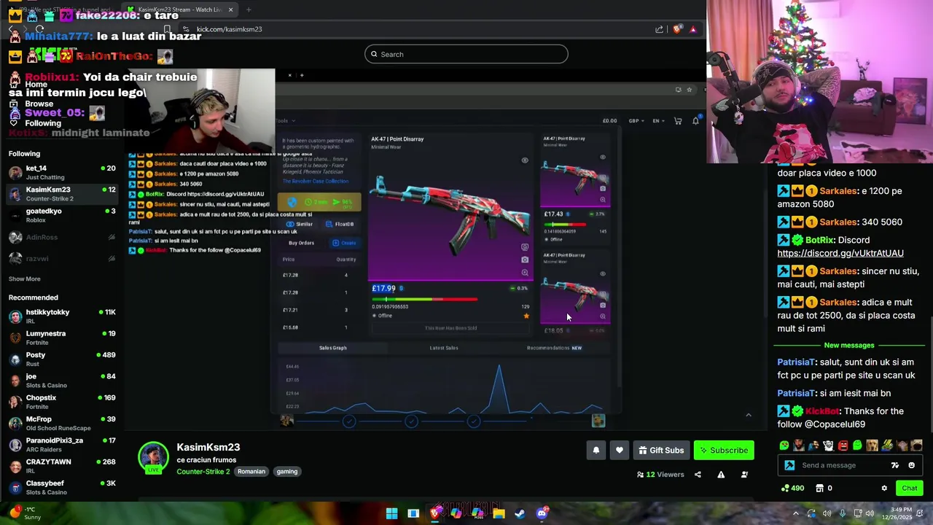Collapse chat with chevron arrow

pyautogui.click(x=748, y=415)
